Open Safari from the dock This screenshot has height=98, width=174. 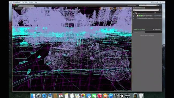(44, 96)
